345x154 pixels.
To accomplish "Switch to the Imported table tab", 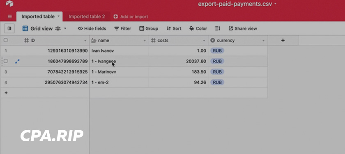I will point(38,16).
